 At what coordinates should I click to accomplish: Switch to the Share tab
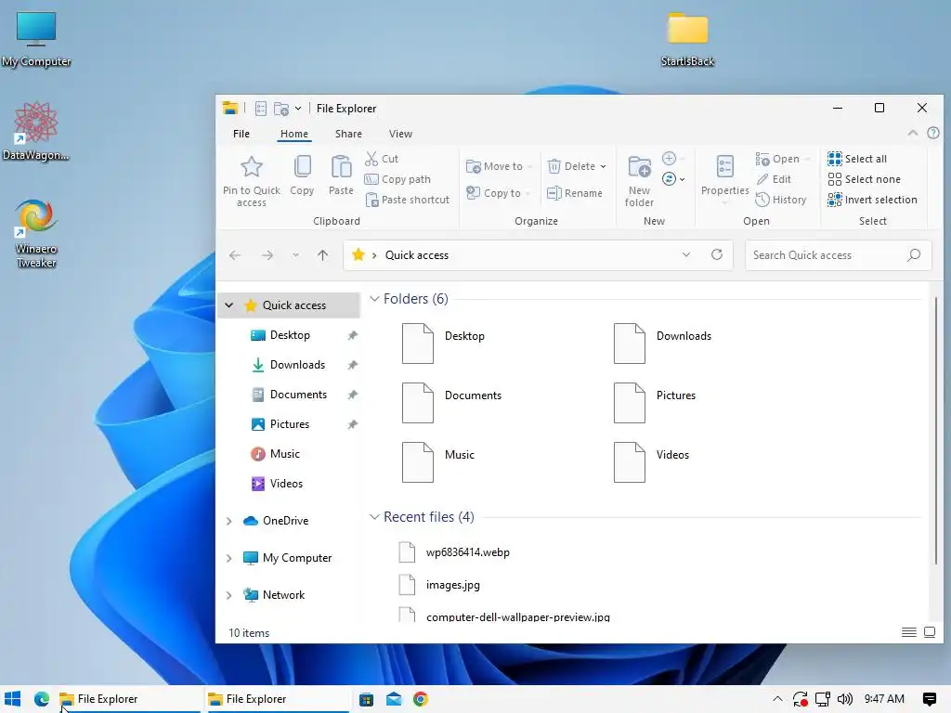pyautogui.click(x=348, y=134)
